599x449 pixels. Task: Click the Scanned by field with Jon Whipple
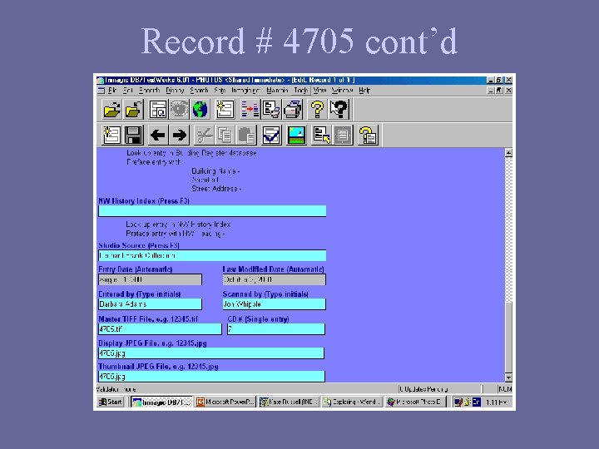[275, 304]
